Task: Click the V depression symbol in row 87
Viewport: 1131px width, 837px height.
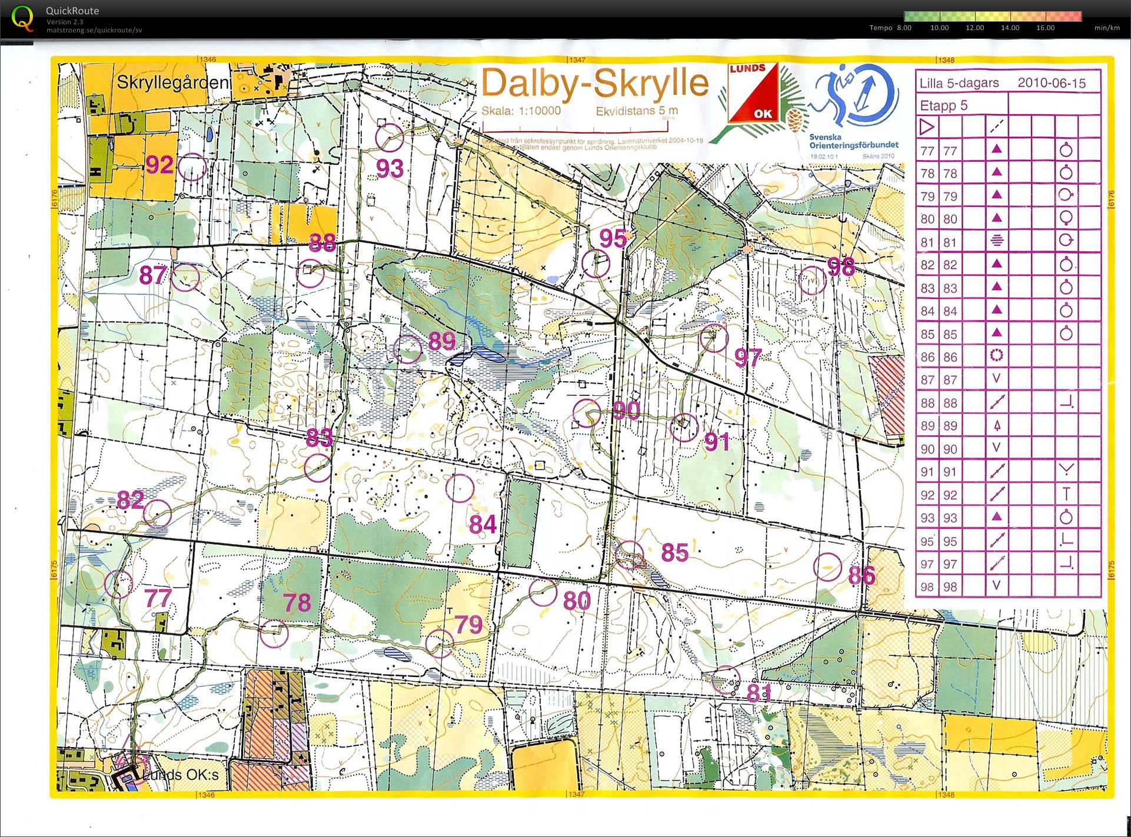Action: (x=996, y=379)
